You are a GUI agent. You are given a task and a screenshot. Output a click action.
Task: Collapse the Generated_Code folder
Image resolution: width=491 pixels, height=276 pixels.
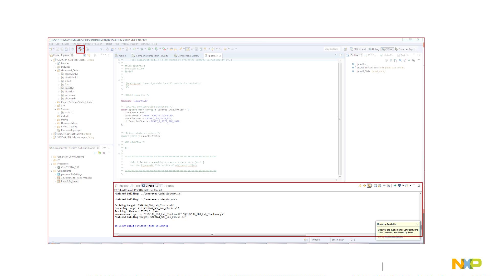pyautogui.click(x=55, y=70)
